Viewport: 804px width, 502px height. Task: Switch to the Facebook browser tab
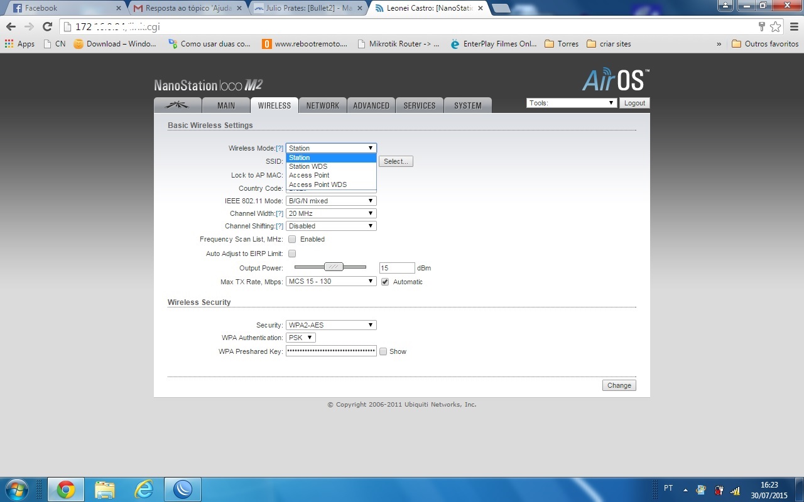(65, 8)
